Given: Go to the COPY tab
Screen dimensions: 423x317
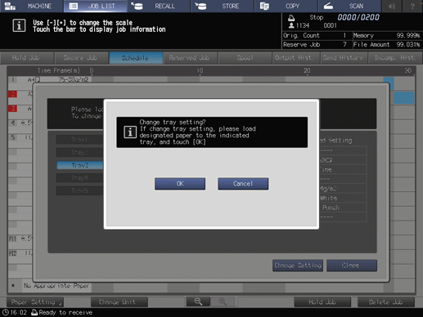Looking at the screenshot, I should point(286,6).
